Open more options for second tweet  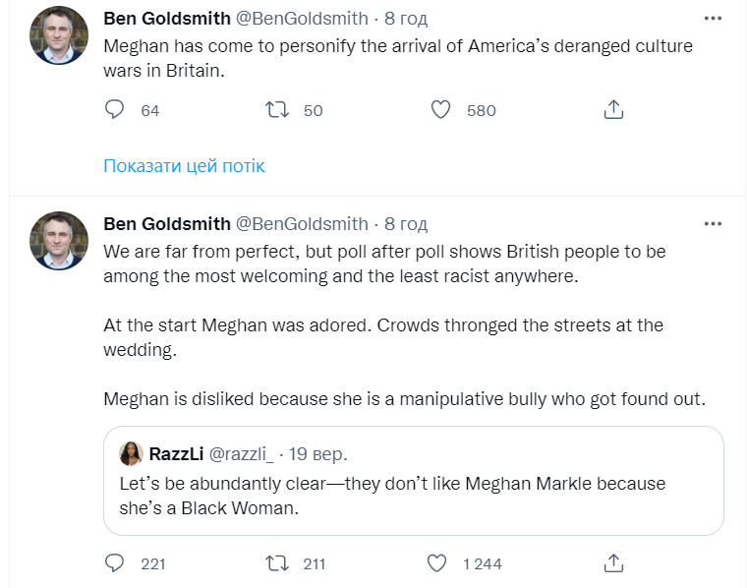pyautogui.click(x=715, y=224)
